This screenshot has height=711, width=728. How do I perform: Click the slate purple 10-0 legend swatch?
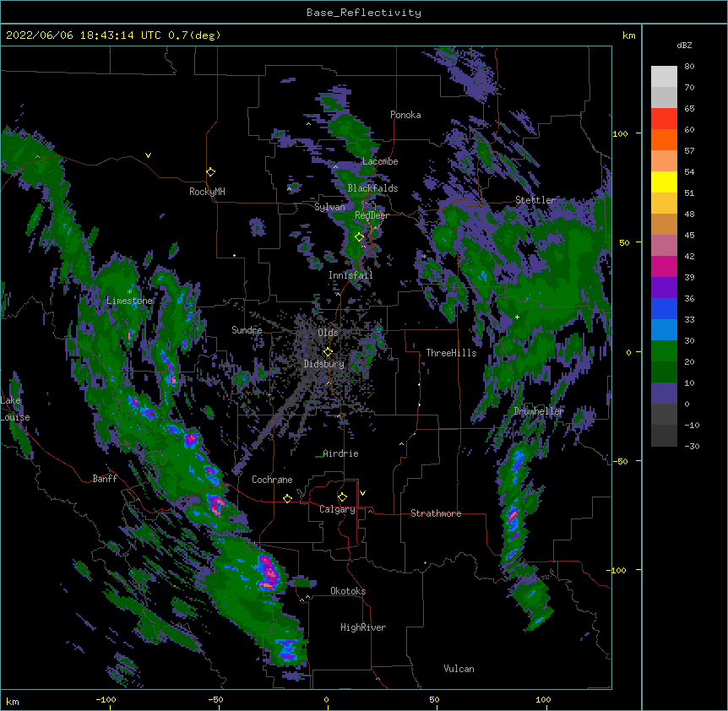pyautogui.click(x=664, y=393)
